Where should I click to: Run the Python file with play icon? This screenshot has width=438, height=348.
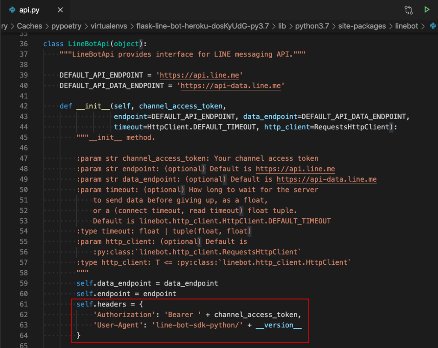[x=426, y=9]
